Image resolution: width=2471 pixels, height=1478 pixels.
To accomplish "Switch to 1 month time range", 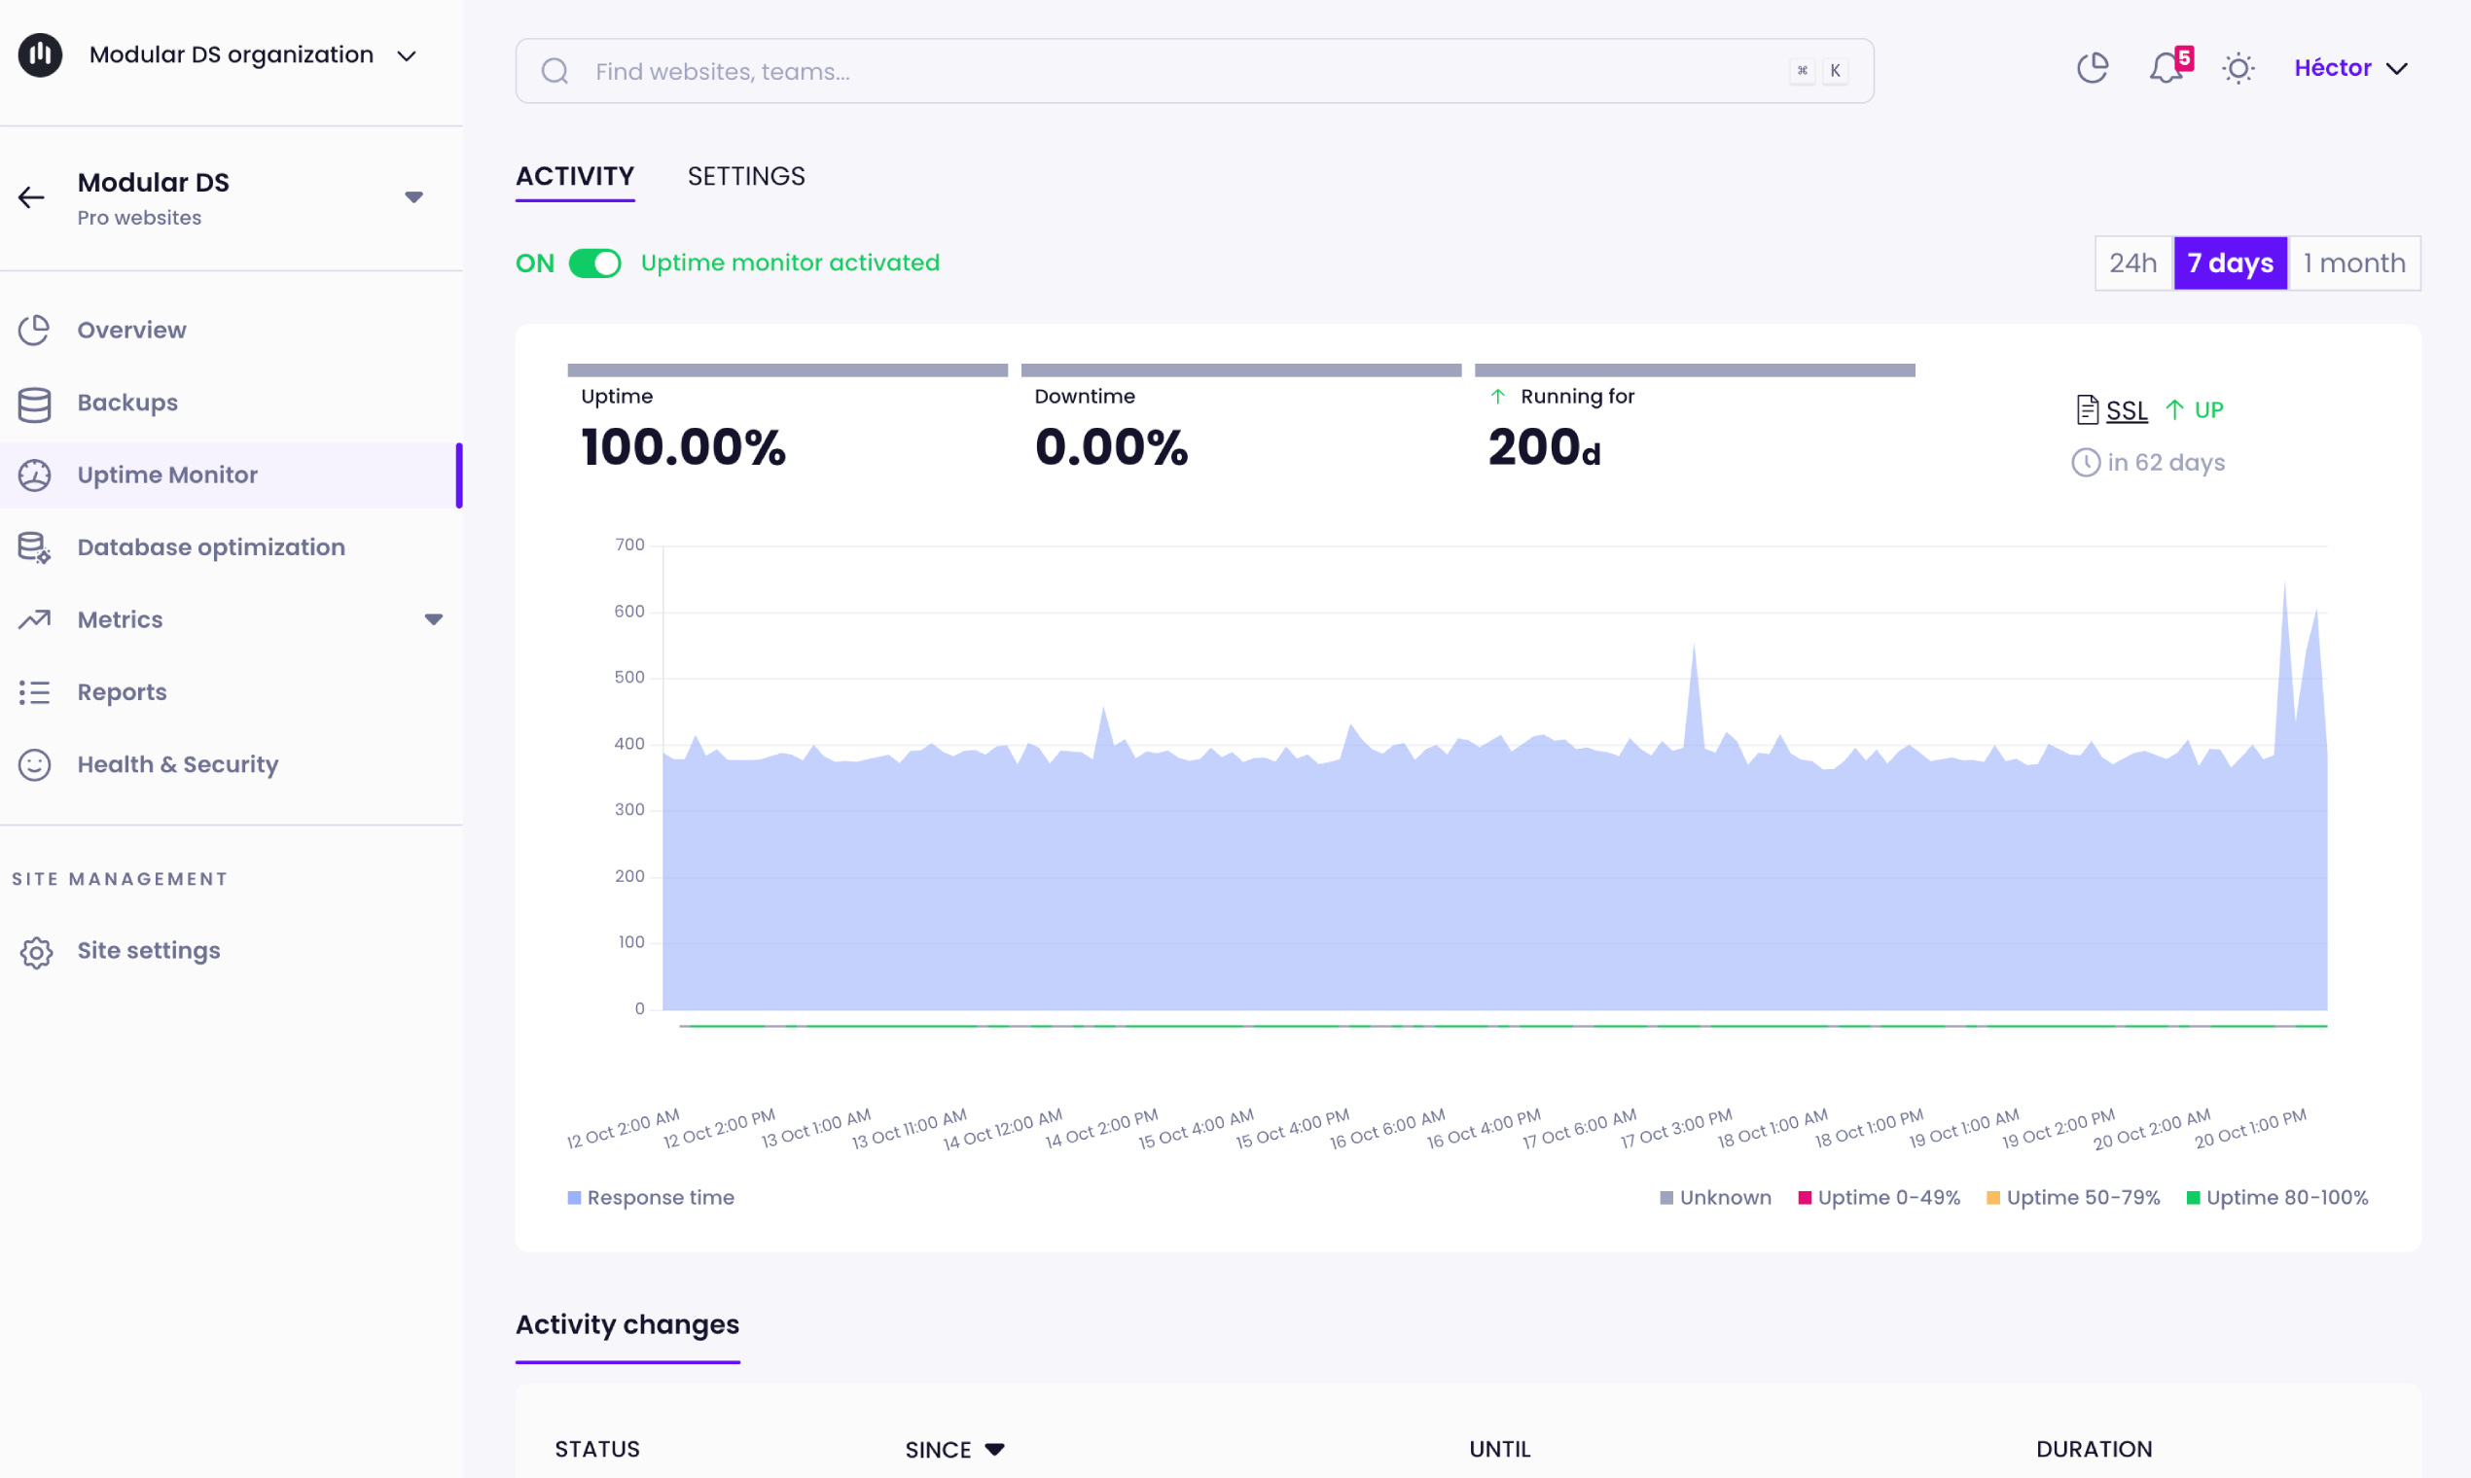I will (x=2353, y=263).
